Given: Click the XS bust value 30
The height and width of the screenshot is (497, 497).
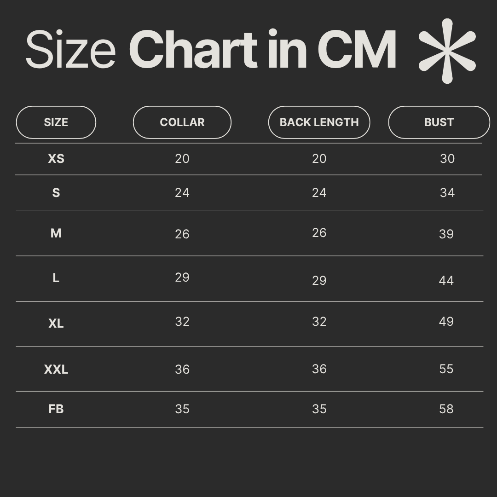Looking at the screenshot, I should click(x=447, y=159).
